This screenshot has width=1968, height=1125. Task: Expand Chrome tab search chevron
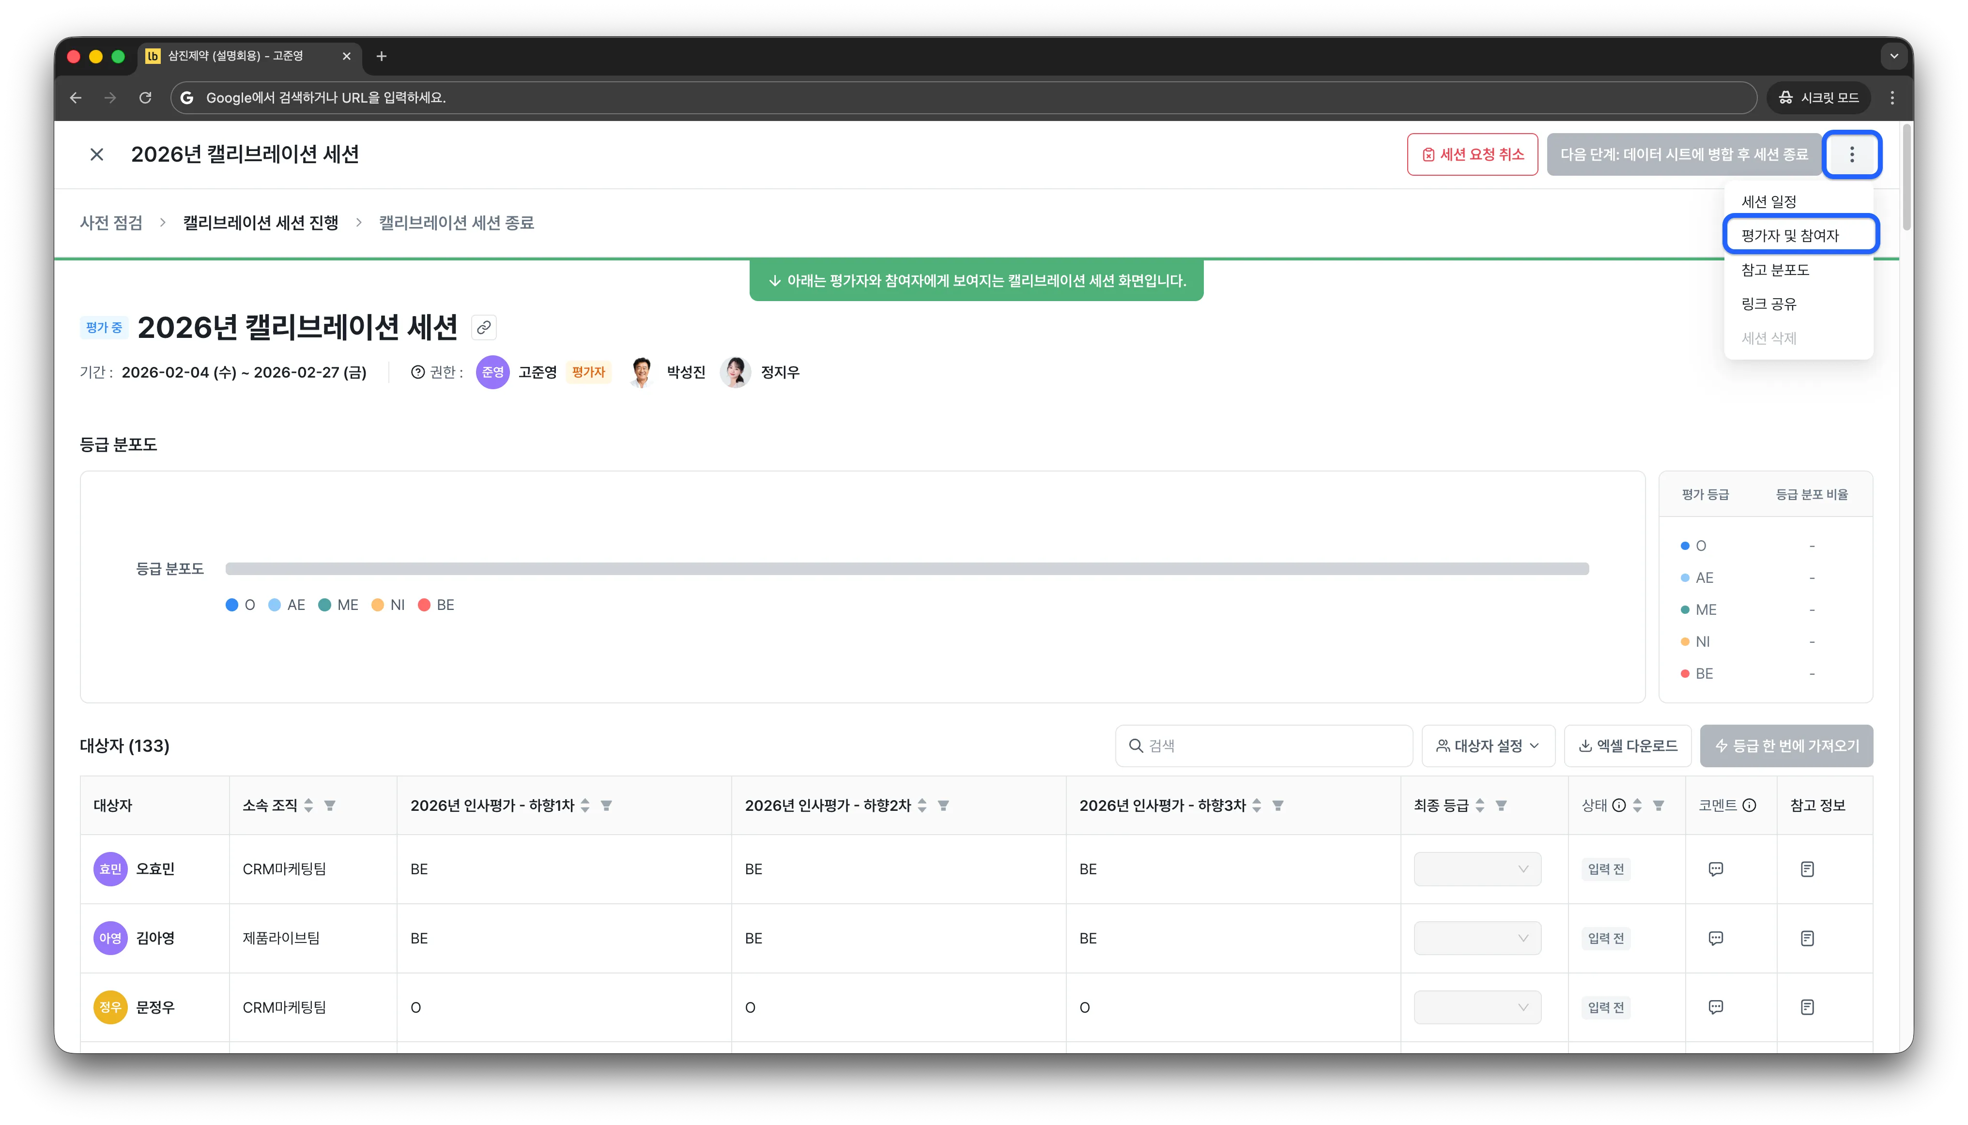pyautogui.click(x=1893, y=57)
